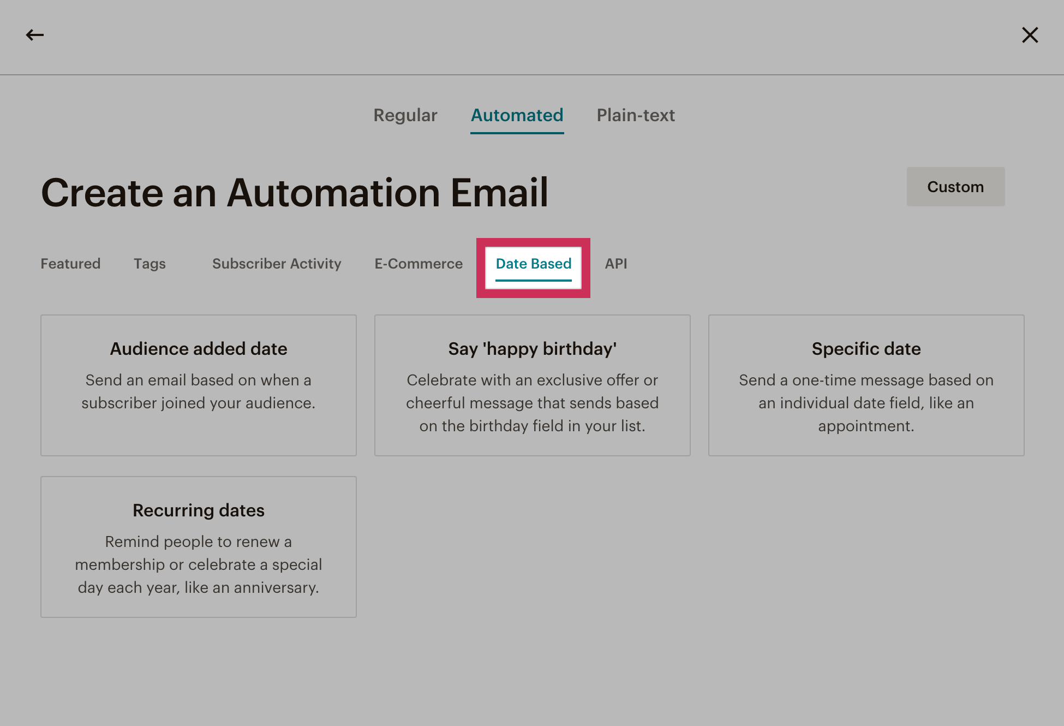This screenshot has width=1064, height=726.
Task: Open the Tags automation category
Action: point(150,264)
